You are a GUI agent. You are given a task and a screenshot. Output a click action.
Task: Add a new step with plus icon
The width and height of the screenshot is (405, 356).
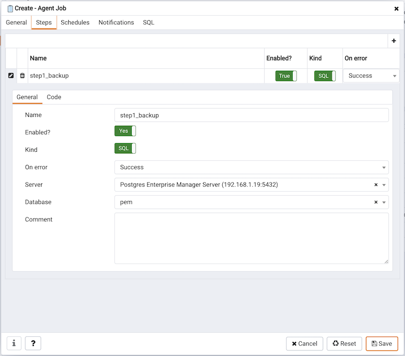(394, 41)
